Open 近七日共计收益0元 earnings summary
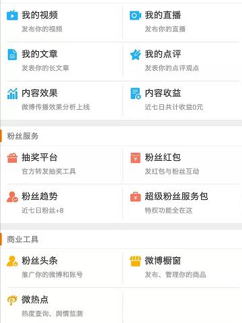 174,107
